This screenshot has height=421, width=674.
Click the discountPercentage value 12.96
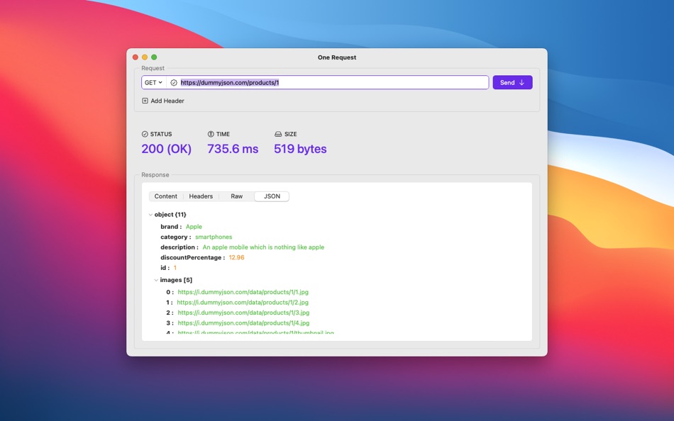(236, 258)
